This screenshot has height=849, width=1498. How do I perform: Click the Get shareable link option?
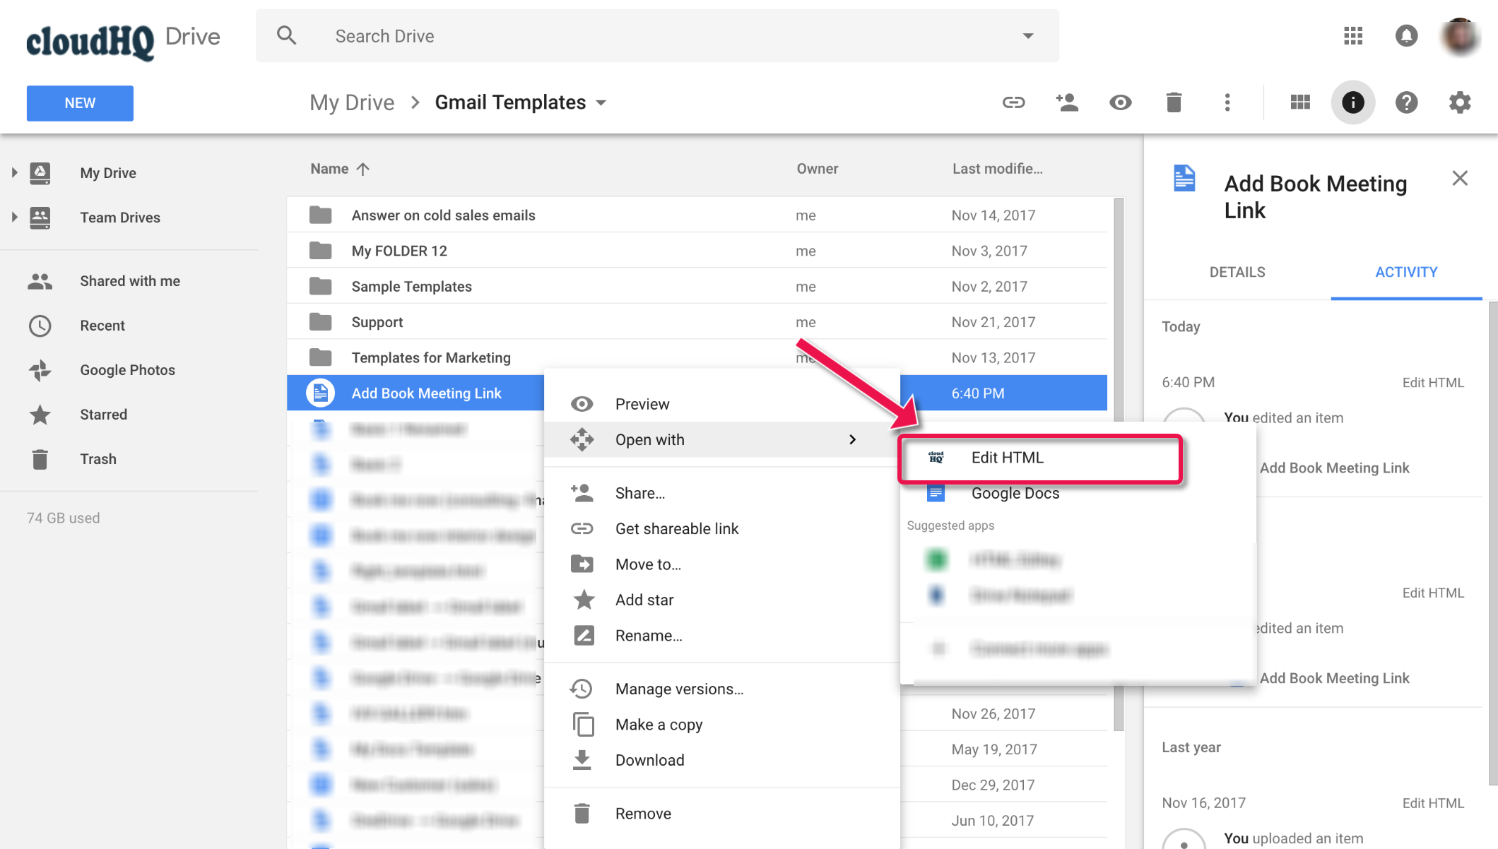coord(675,528)
